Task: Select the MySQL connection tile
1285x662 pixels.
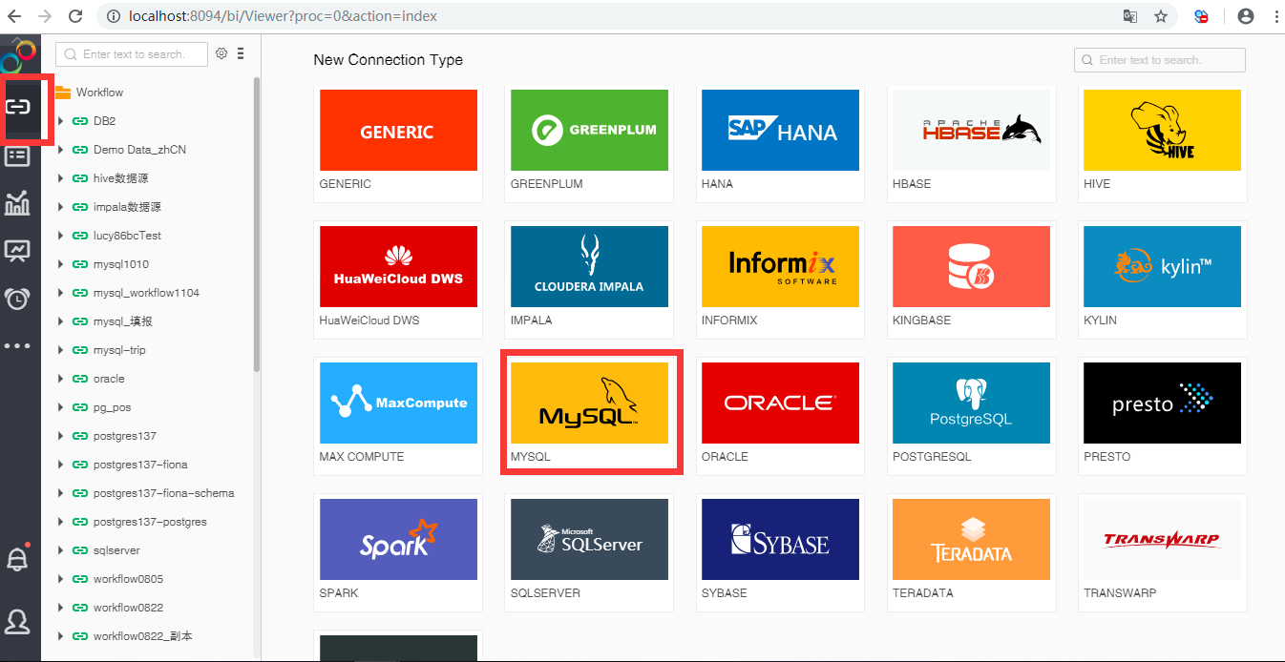Action: [589, 415]
